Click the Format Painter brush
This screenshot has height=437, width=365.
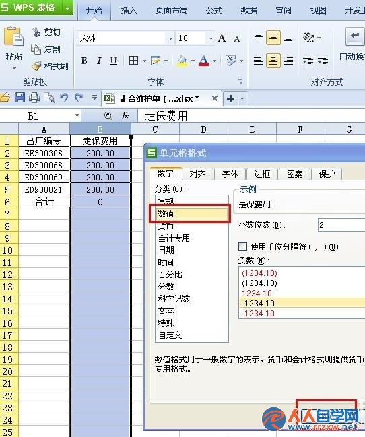[51, 67]
